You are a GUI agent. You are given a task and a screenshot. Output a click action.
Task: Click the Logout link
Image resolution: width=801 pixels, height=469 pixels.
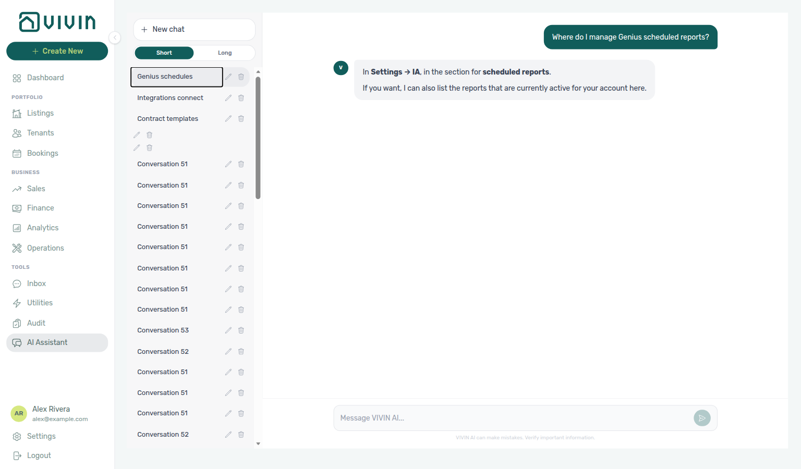[39, 455]
